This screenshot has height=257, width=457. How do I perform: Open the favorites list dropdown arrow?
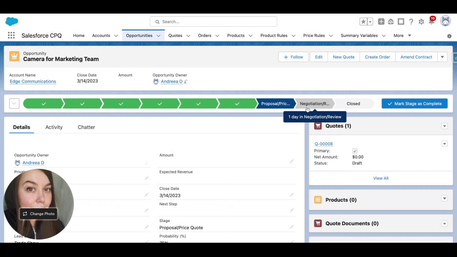[x=370, y=22]
